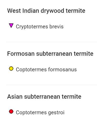Click the word 'Asian' in third heading
Viewport: 97px width, 125px height.
click(x=15, y=97)
